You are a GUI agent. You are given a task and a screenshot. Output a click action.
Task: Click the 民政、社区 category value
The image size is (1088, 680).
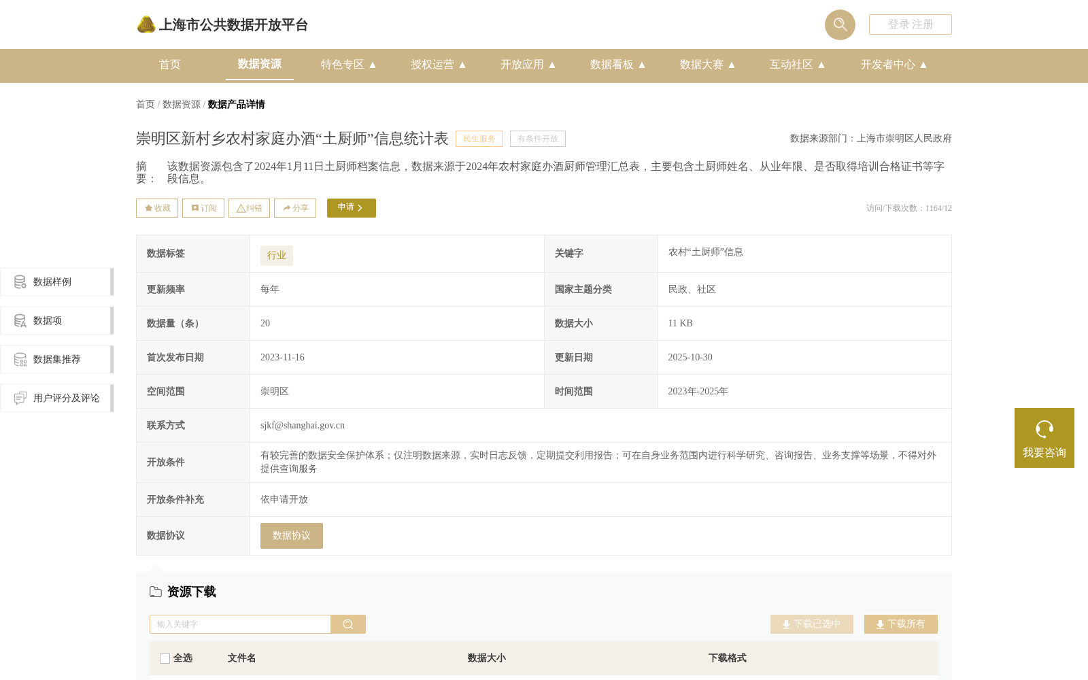(692, 290)
